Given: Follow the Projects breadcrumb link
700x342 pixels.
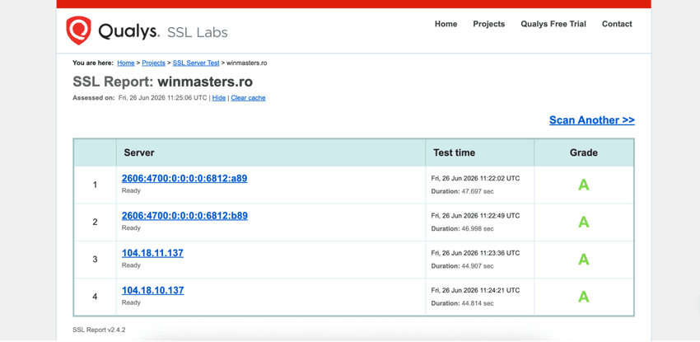Looking at the screenshot, I should pos(153,63).
